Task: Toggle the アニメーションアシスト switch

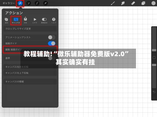Action: (51, 37)
